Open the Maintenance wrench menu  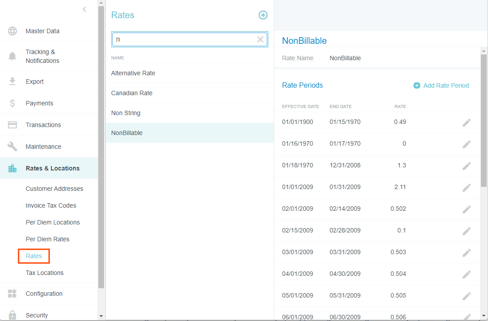click(x=43, y=147)
